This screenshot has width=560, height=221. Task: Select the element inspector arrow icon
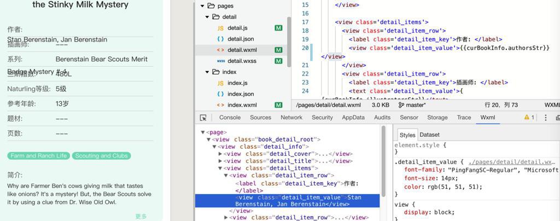pos(203,118)
